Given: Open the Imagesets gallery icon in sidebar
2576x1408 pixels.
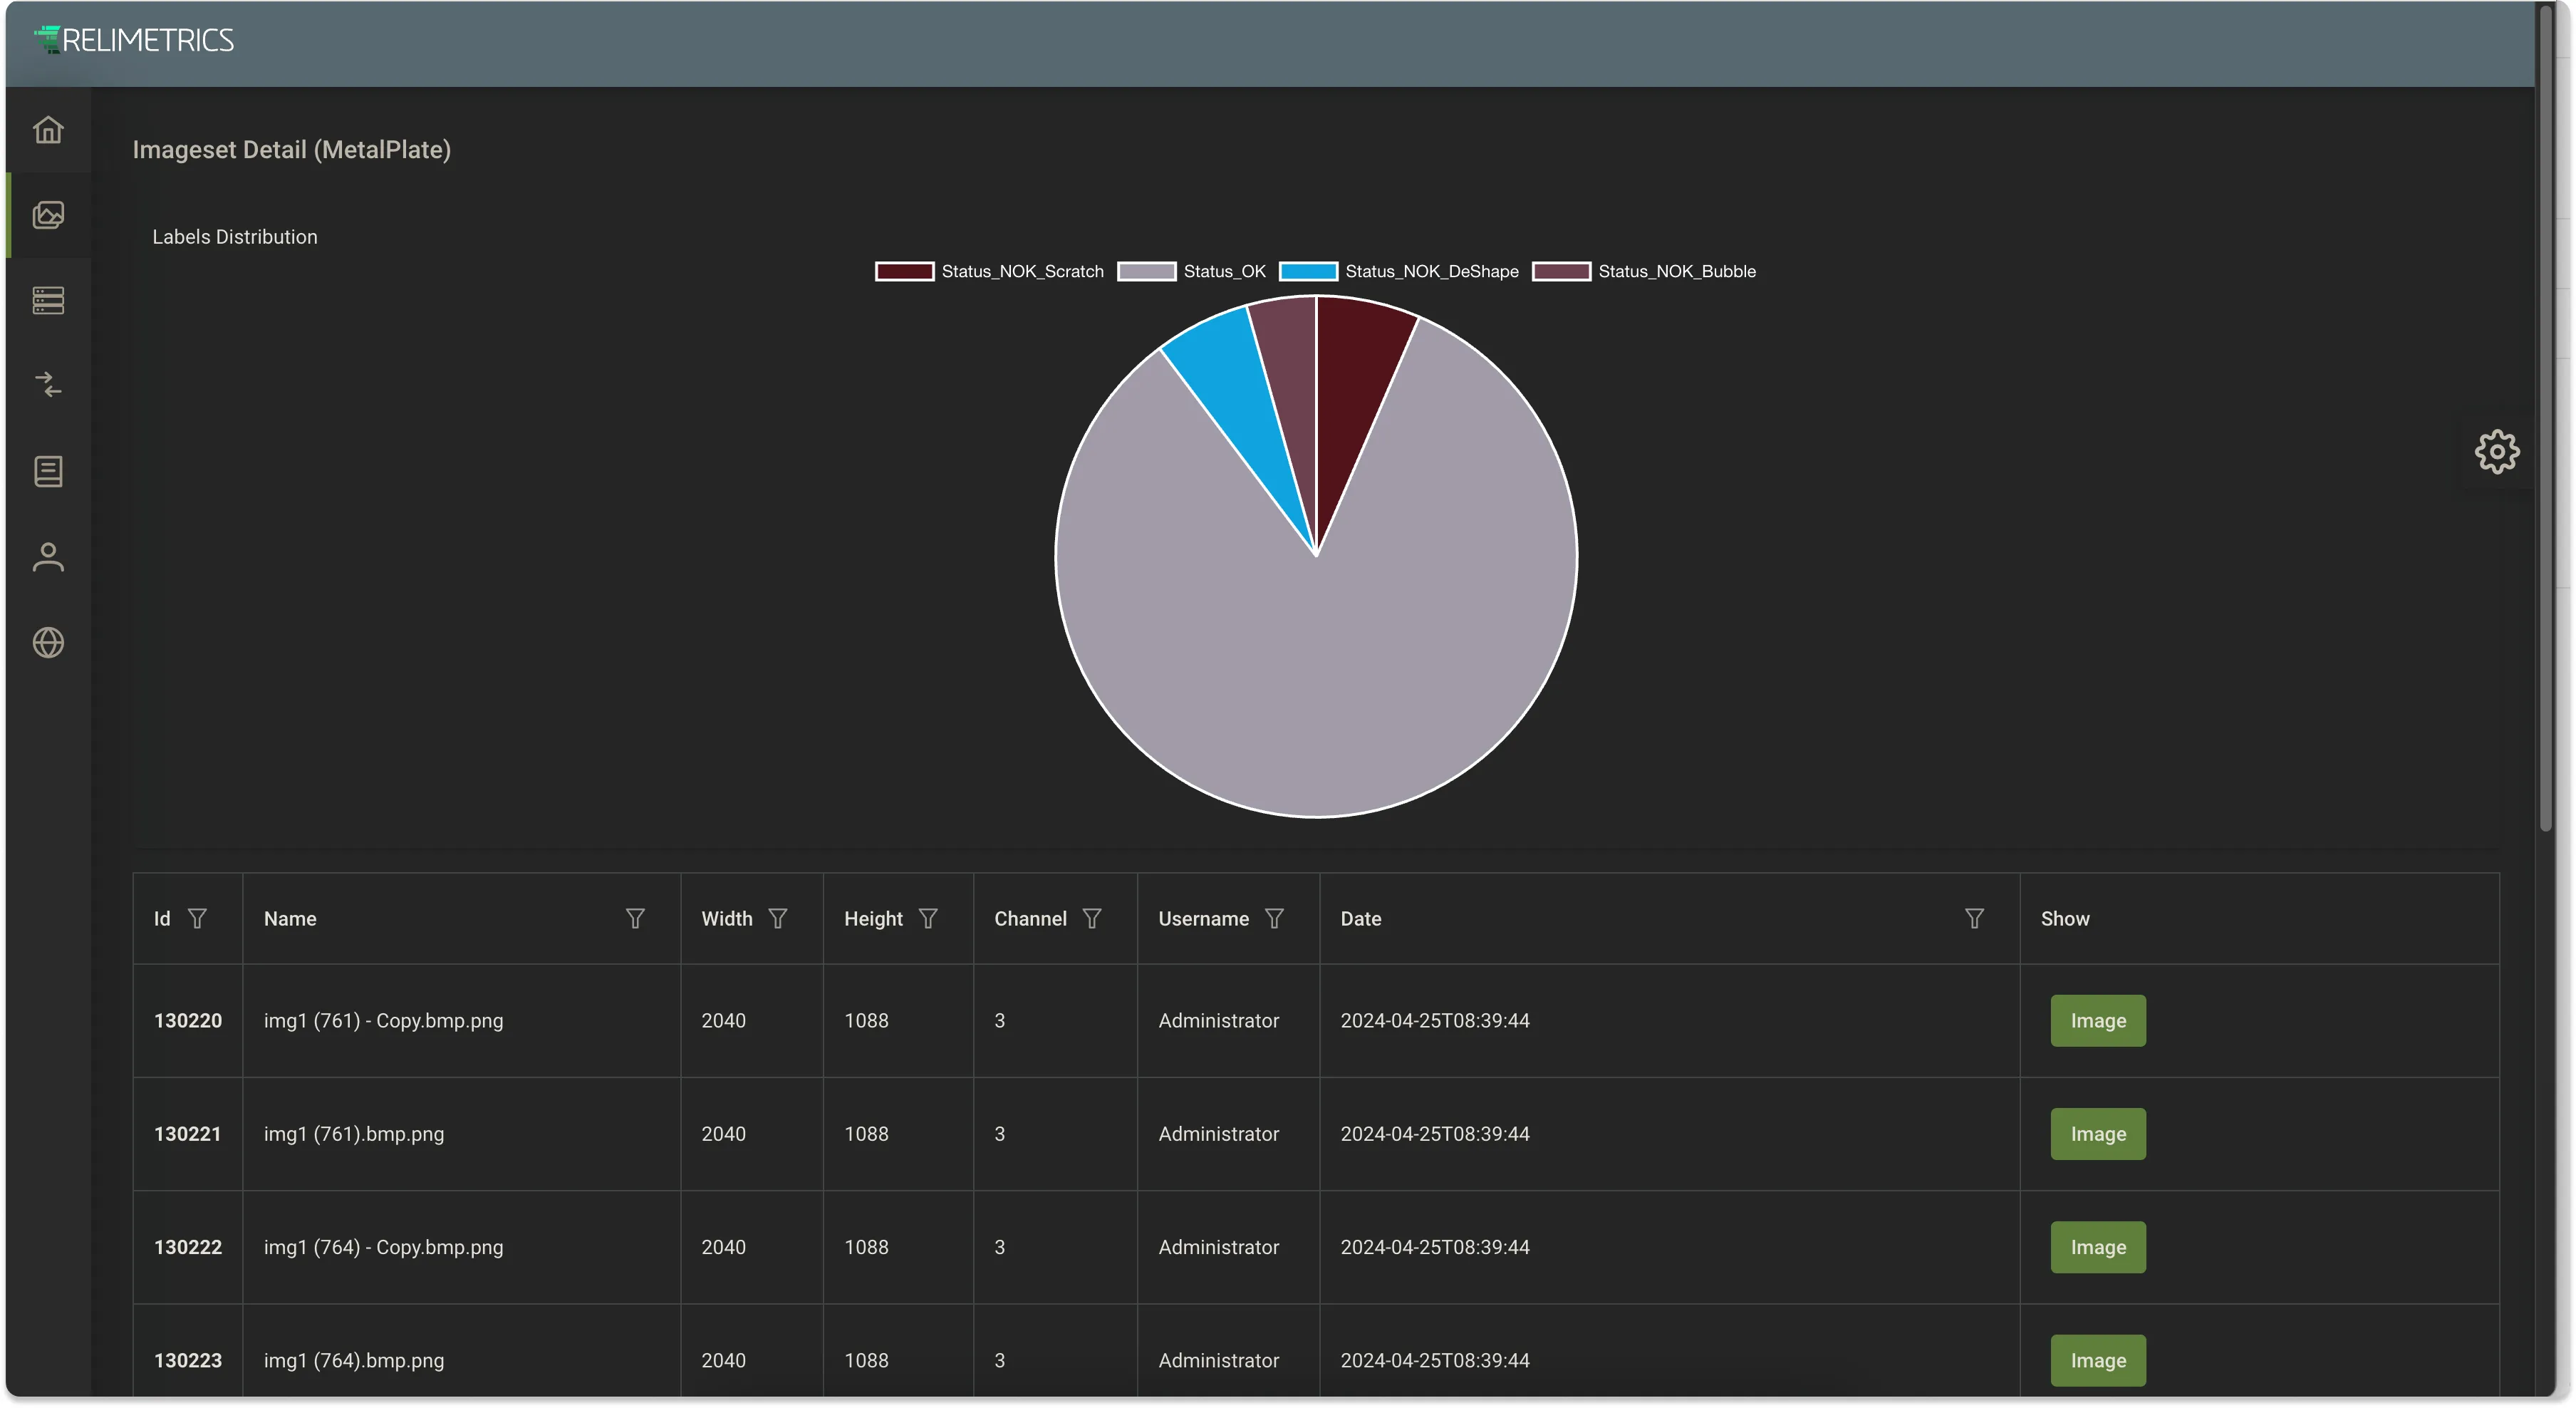Looking at the screenshot, I should tap(48, 215).
